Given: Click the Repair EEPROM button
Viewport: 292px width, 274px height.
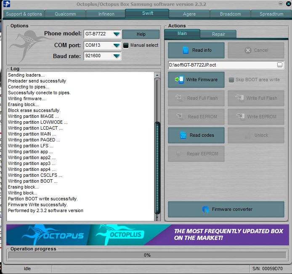Looking at the screenshot, I should 196,154.
